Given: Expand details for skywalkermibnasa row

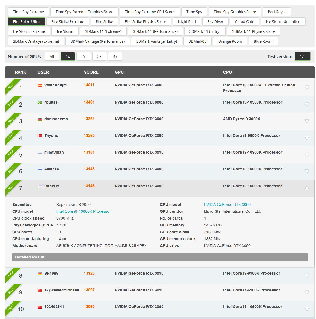Looking at the screenshot, I should pyautogui.click(x=307, y=292).
